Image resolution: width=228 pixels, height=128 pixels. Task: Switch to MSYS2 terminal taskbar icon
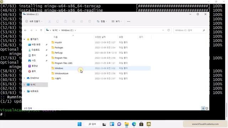pos(149,124)
